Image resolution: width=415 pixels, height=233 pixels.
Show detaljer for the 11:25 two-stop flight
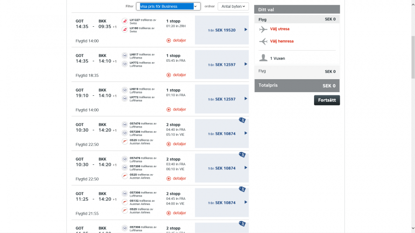[176, 213]
